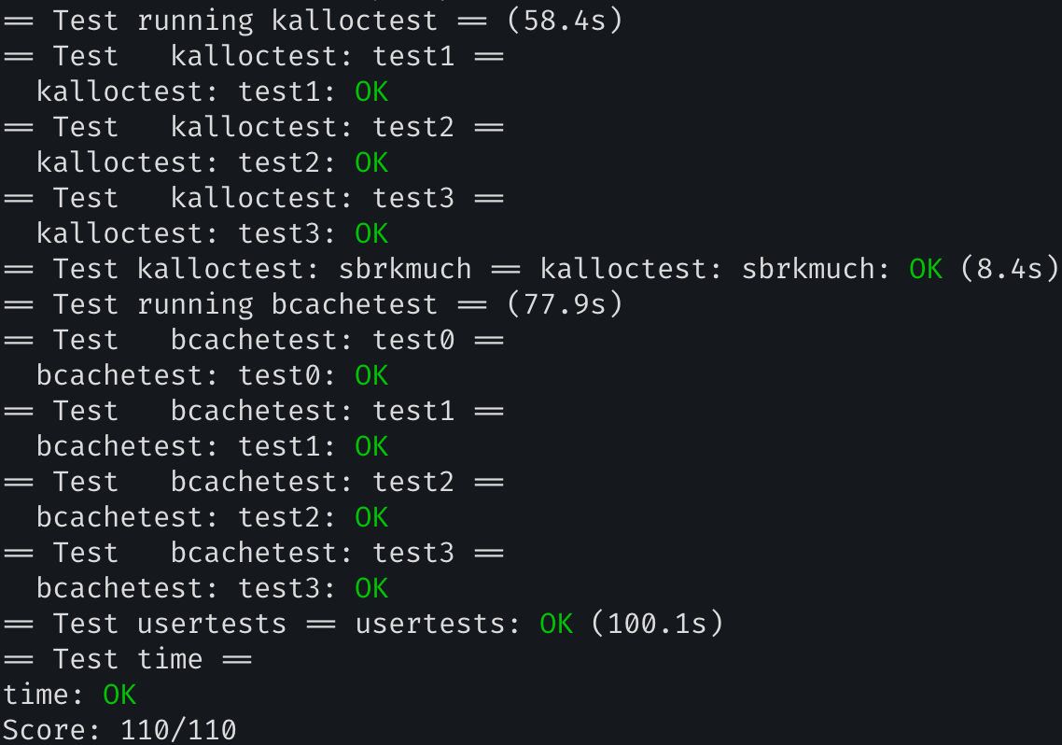Click the "Test bcachetest: test0" header line
Image resolution: width=1062 pixels, height=745 pixels.
click(254, 340)
